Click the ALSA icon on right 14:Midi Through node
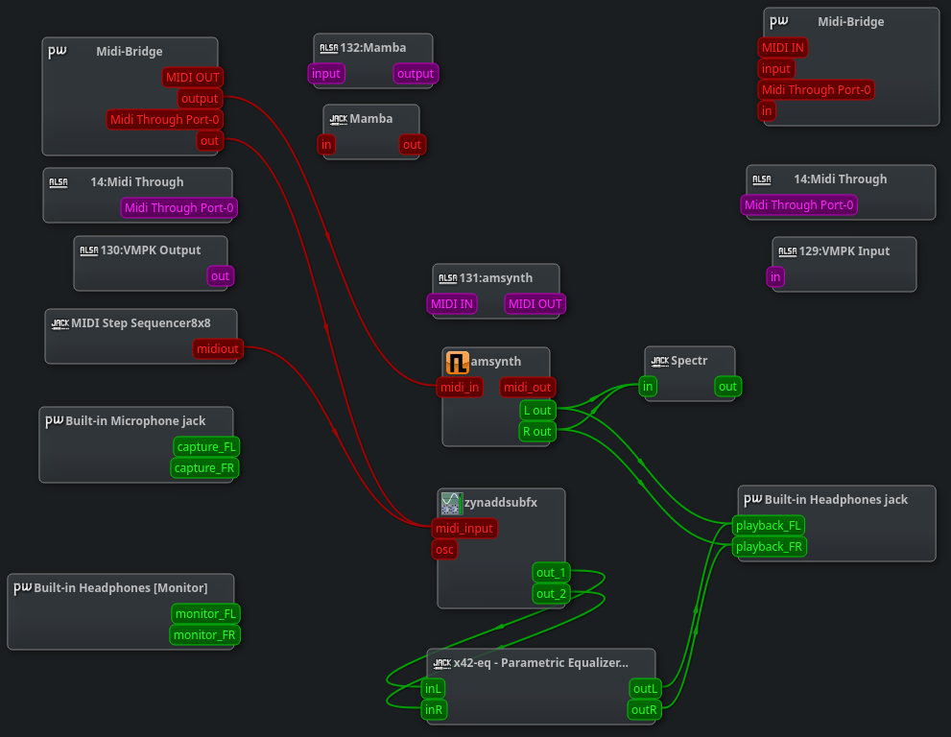 click(762, 179)
